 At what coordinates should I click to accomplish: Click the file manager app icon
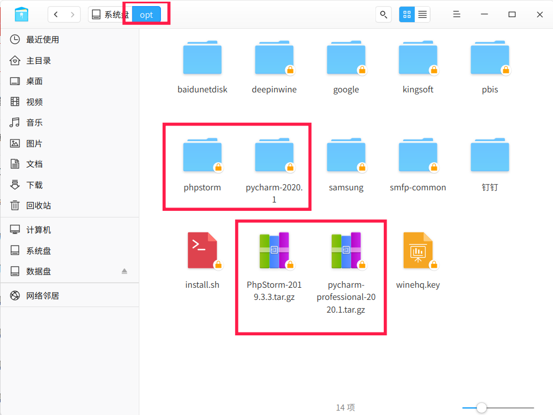pyautogui.click(x=22, y=14)
